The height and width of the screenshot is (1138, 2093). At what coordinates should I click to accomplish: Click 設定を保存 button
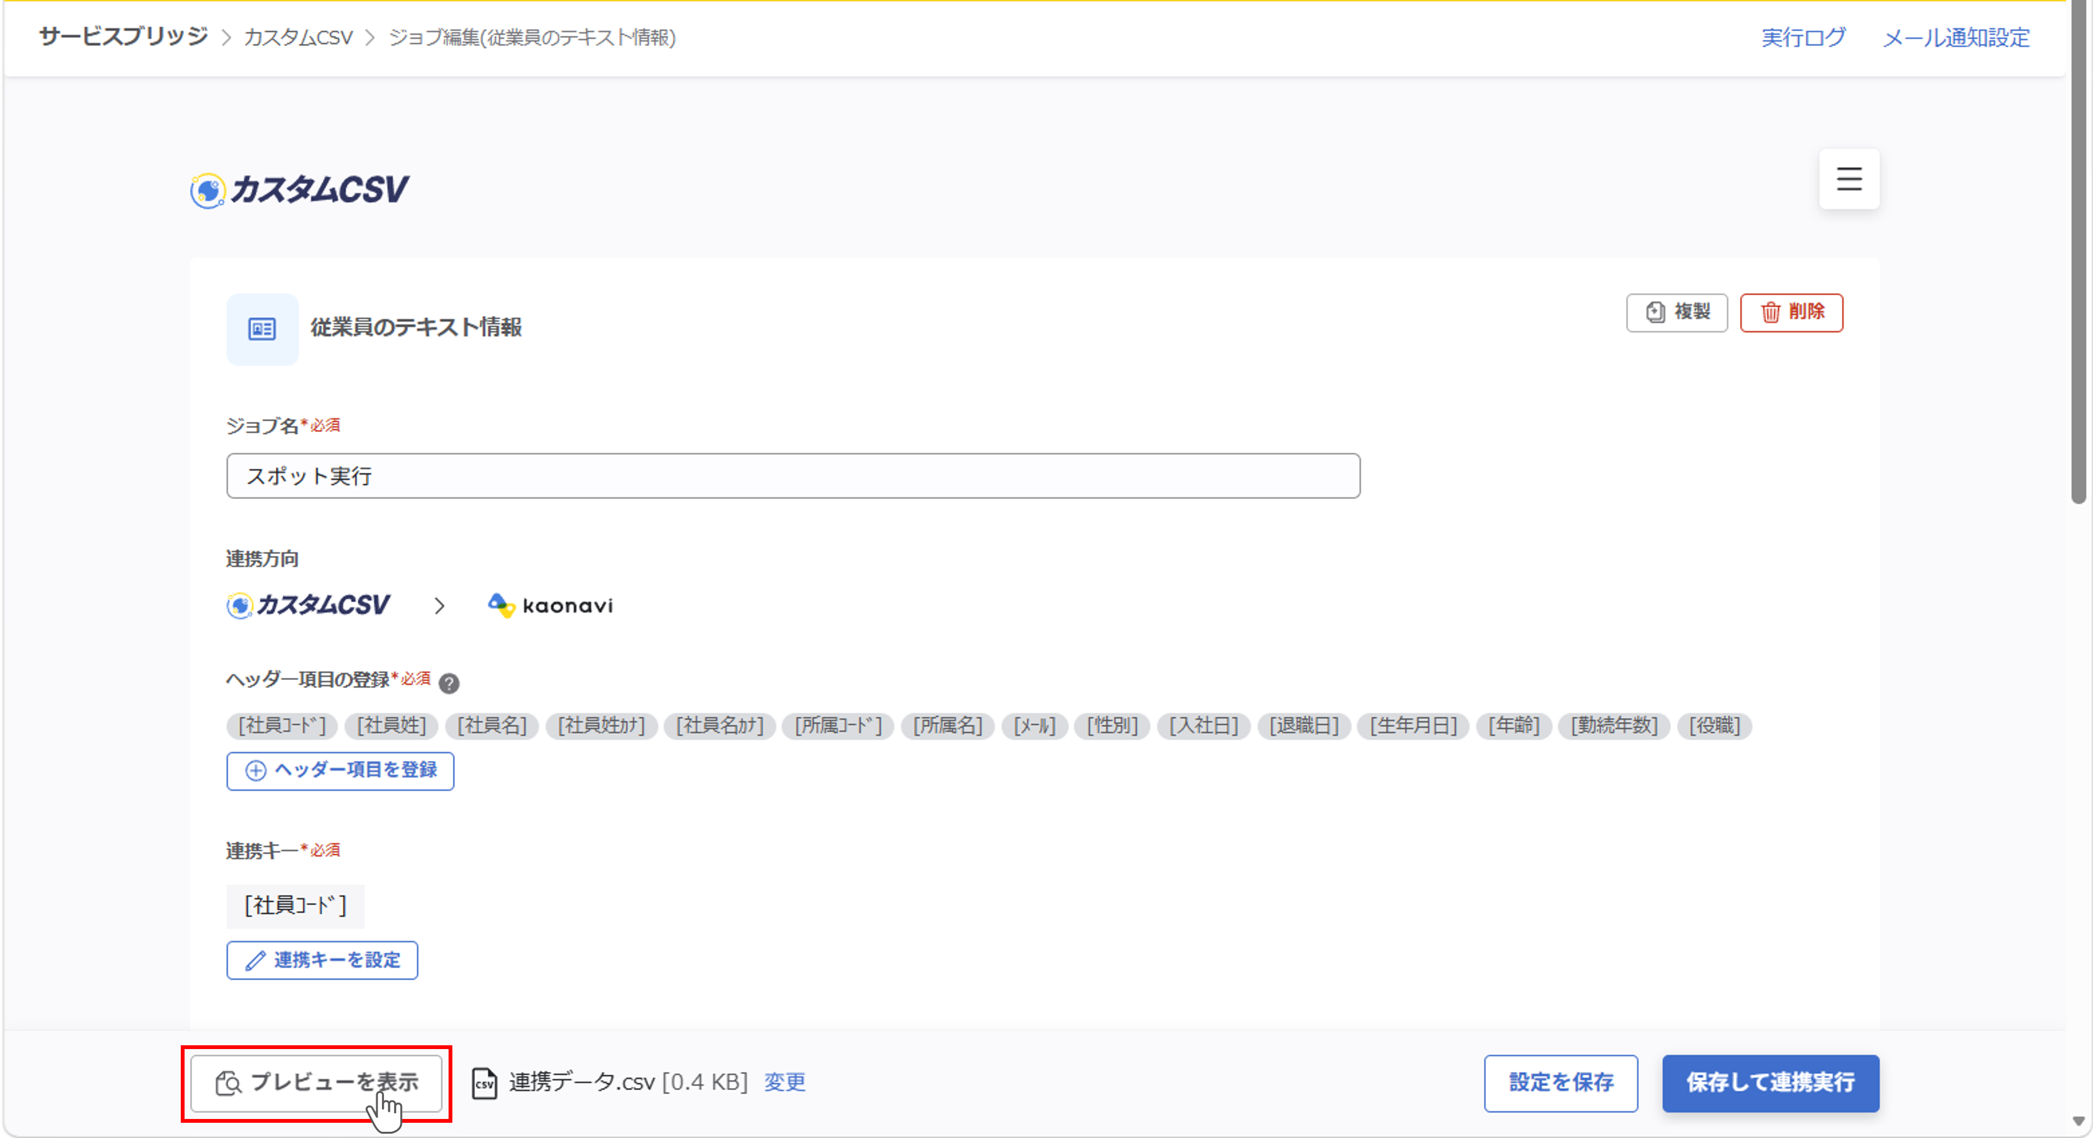pyautogui.click(x=1560, y=1083)
